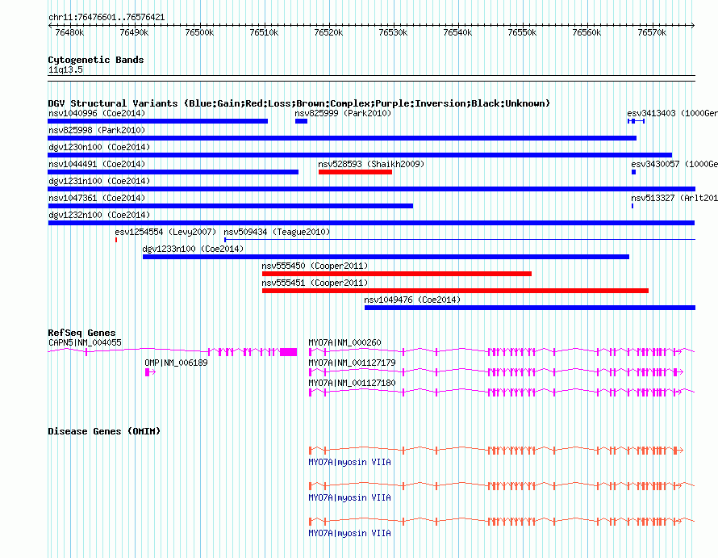
Task: Select the nsv1049476 (Coe2014) gain bar
Action: 530,308
